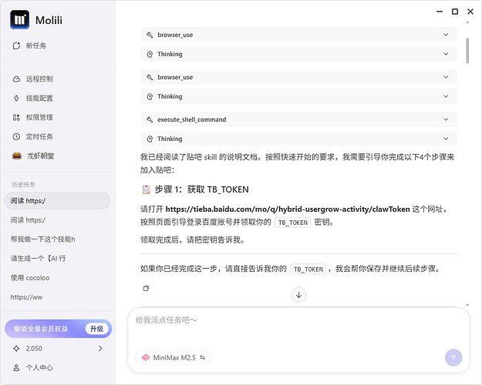Focus the 给我派点任务吧 input field

click(x=298, y=329)
